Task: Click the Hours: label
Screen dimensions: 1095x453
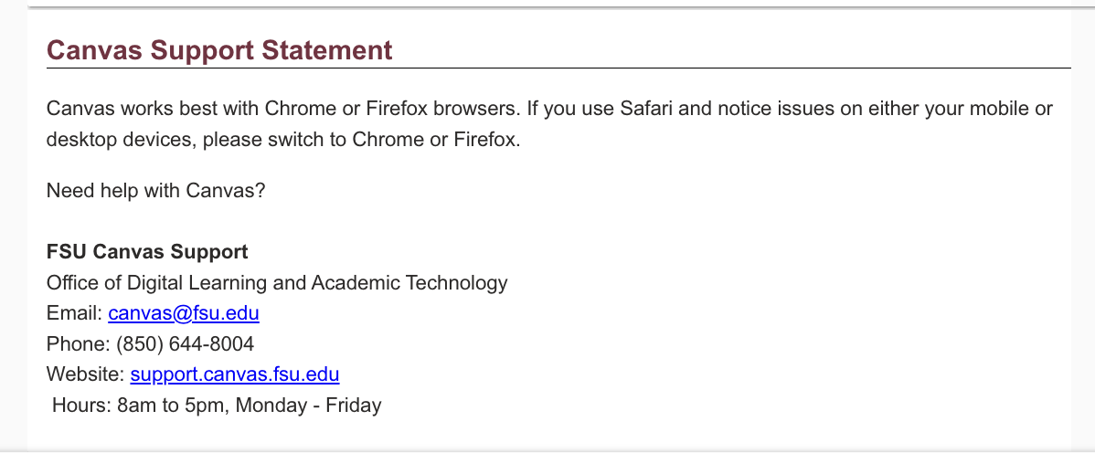Action: click(82, 404)
